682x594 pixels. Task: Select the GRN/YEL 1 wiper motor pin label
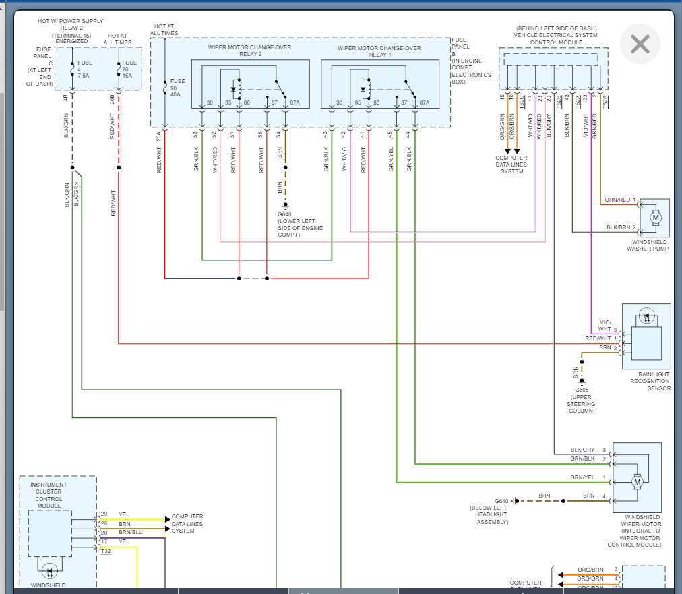pyautogui.click(x=588, y=477)
